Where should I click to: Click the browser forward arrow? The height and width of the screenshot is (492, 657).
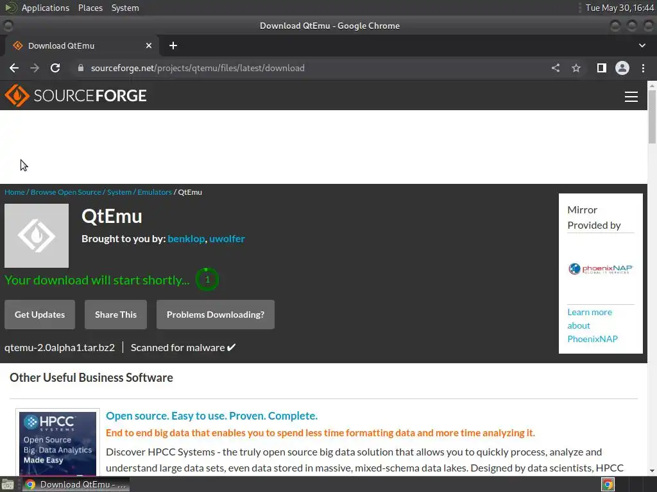click(35, 68)
